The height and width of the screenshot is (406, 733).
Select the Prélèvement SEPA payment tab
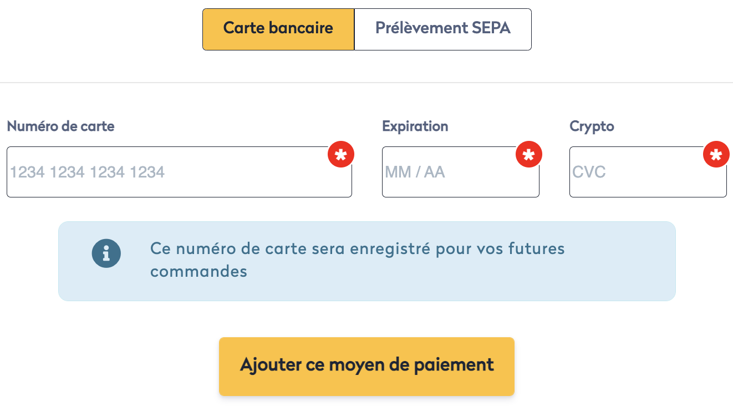(442, 29)
